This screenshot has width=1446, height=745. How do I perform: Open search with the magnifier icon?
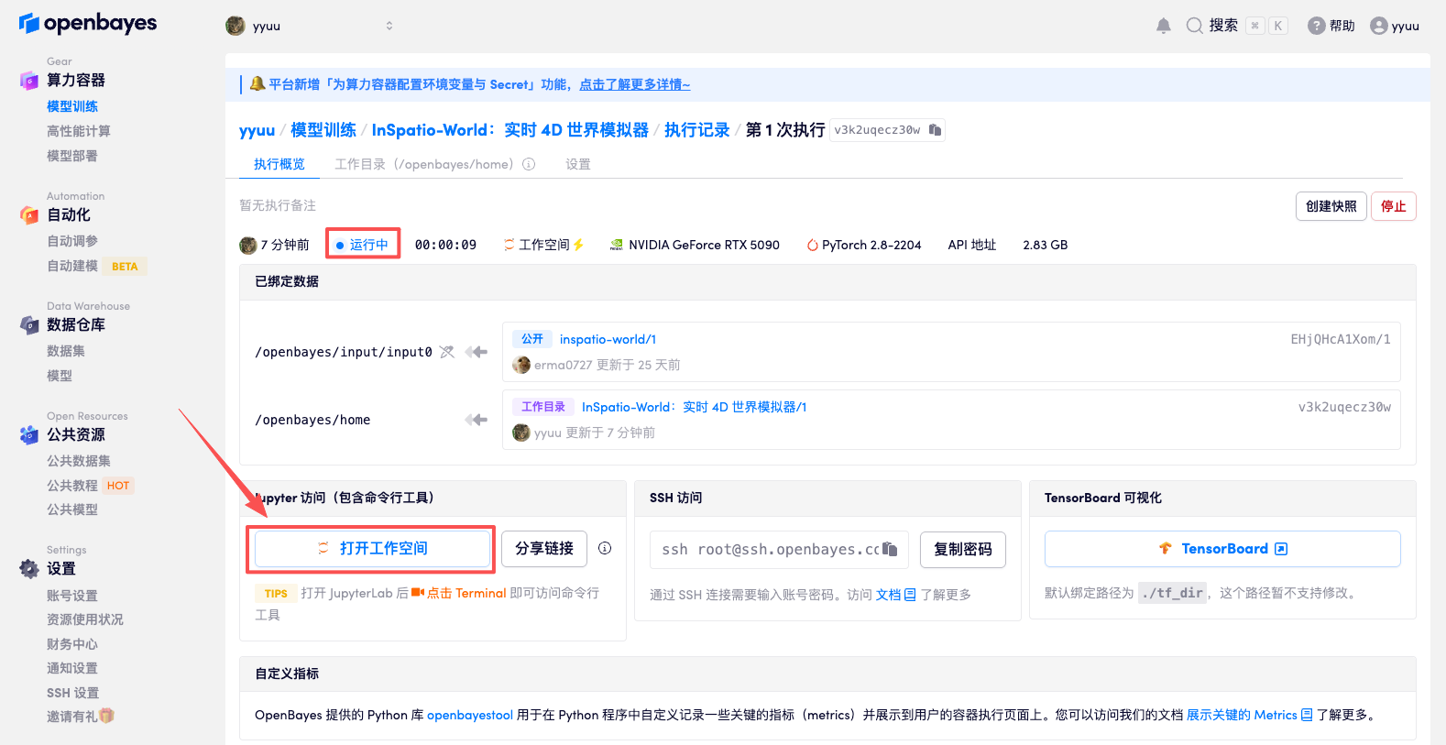tap(1194, 26)
